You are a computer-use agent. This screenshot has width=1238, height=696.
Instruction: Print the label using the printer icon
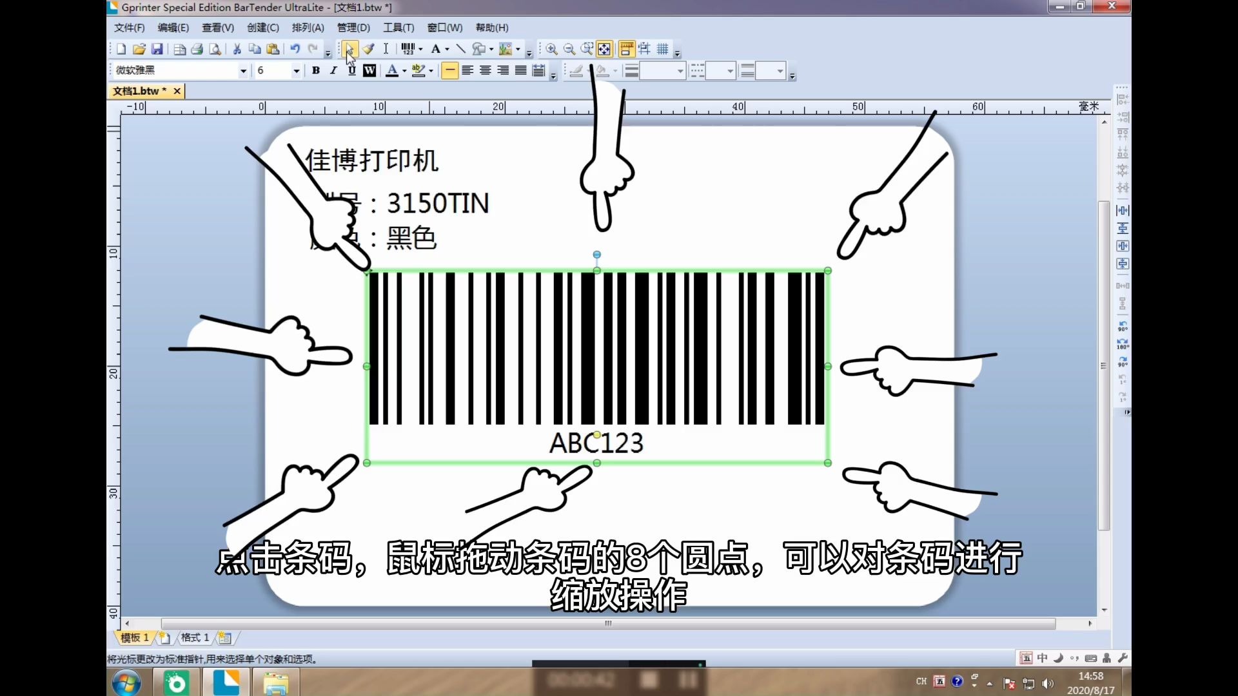point(197,49)
